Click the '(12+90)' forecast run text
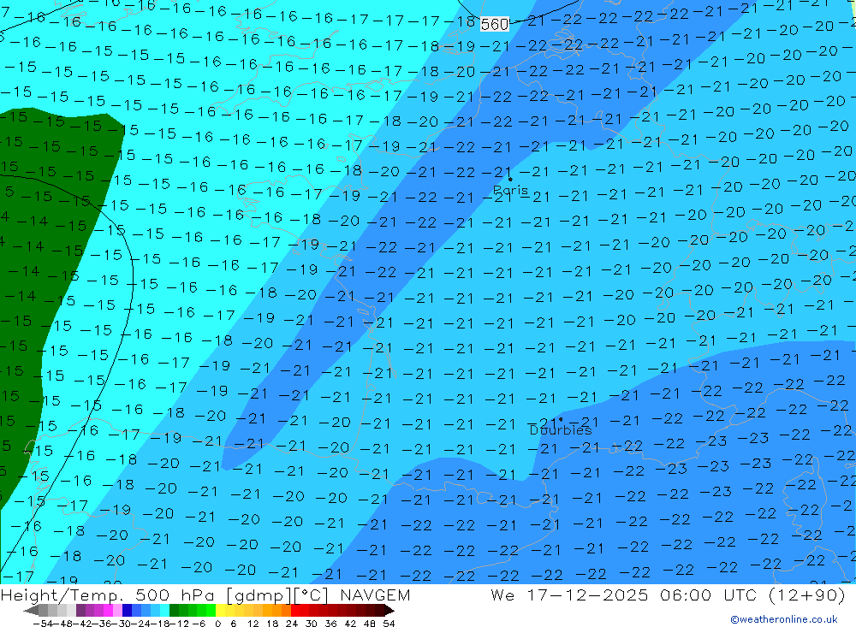856x627 pixels. click(x=807, y=594)
